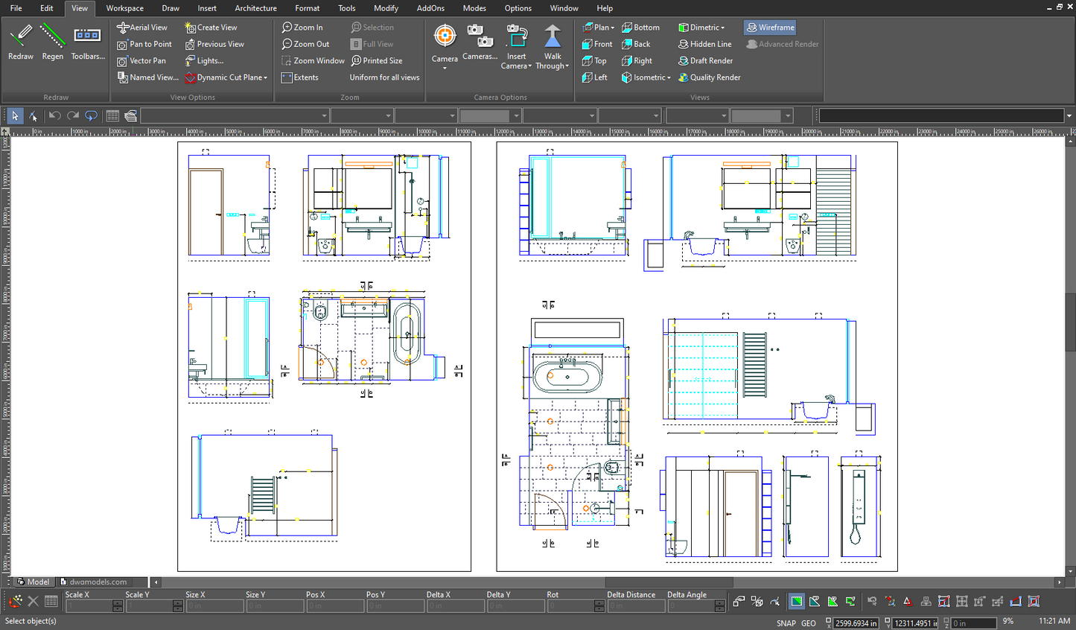Screen dimensions: 1076x630
Task: Open the Plan view dropdown
Action: pos(598,27)
